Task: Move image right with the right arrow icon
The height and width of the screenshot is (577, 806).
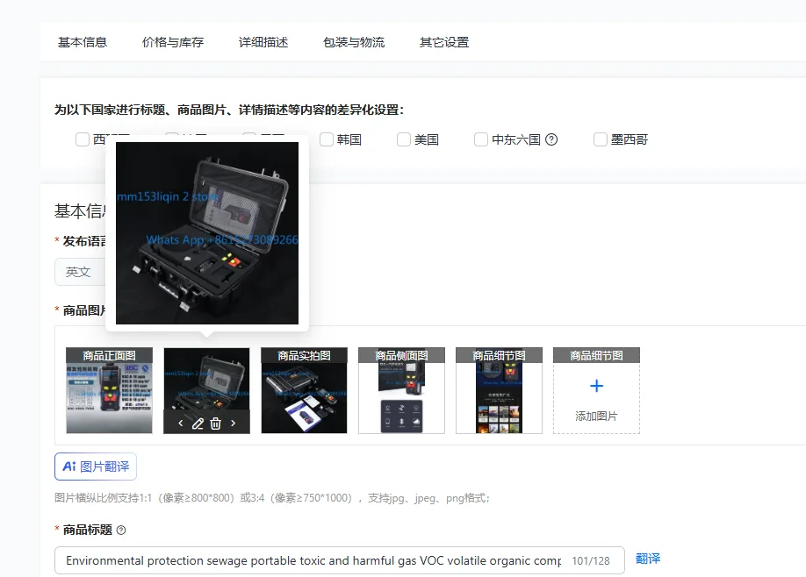Action: (234, 424)
